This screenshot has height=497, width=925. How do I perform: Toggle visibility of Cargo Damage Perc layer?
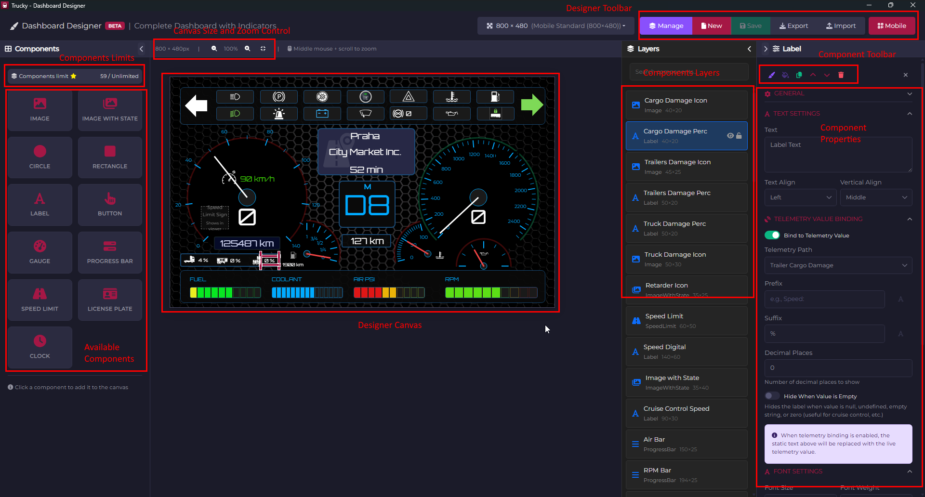730,136
